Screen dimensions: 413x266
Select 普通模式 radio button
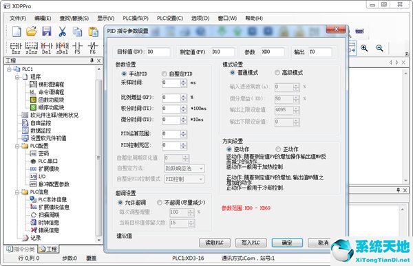(233, 72)
